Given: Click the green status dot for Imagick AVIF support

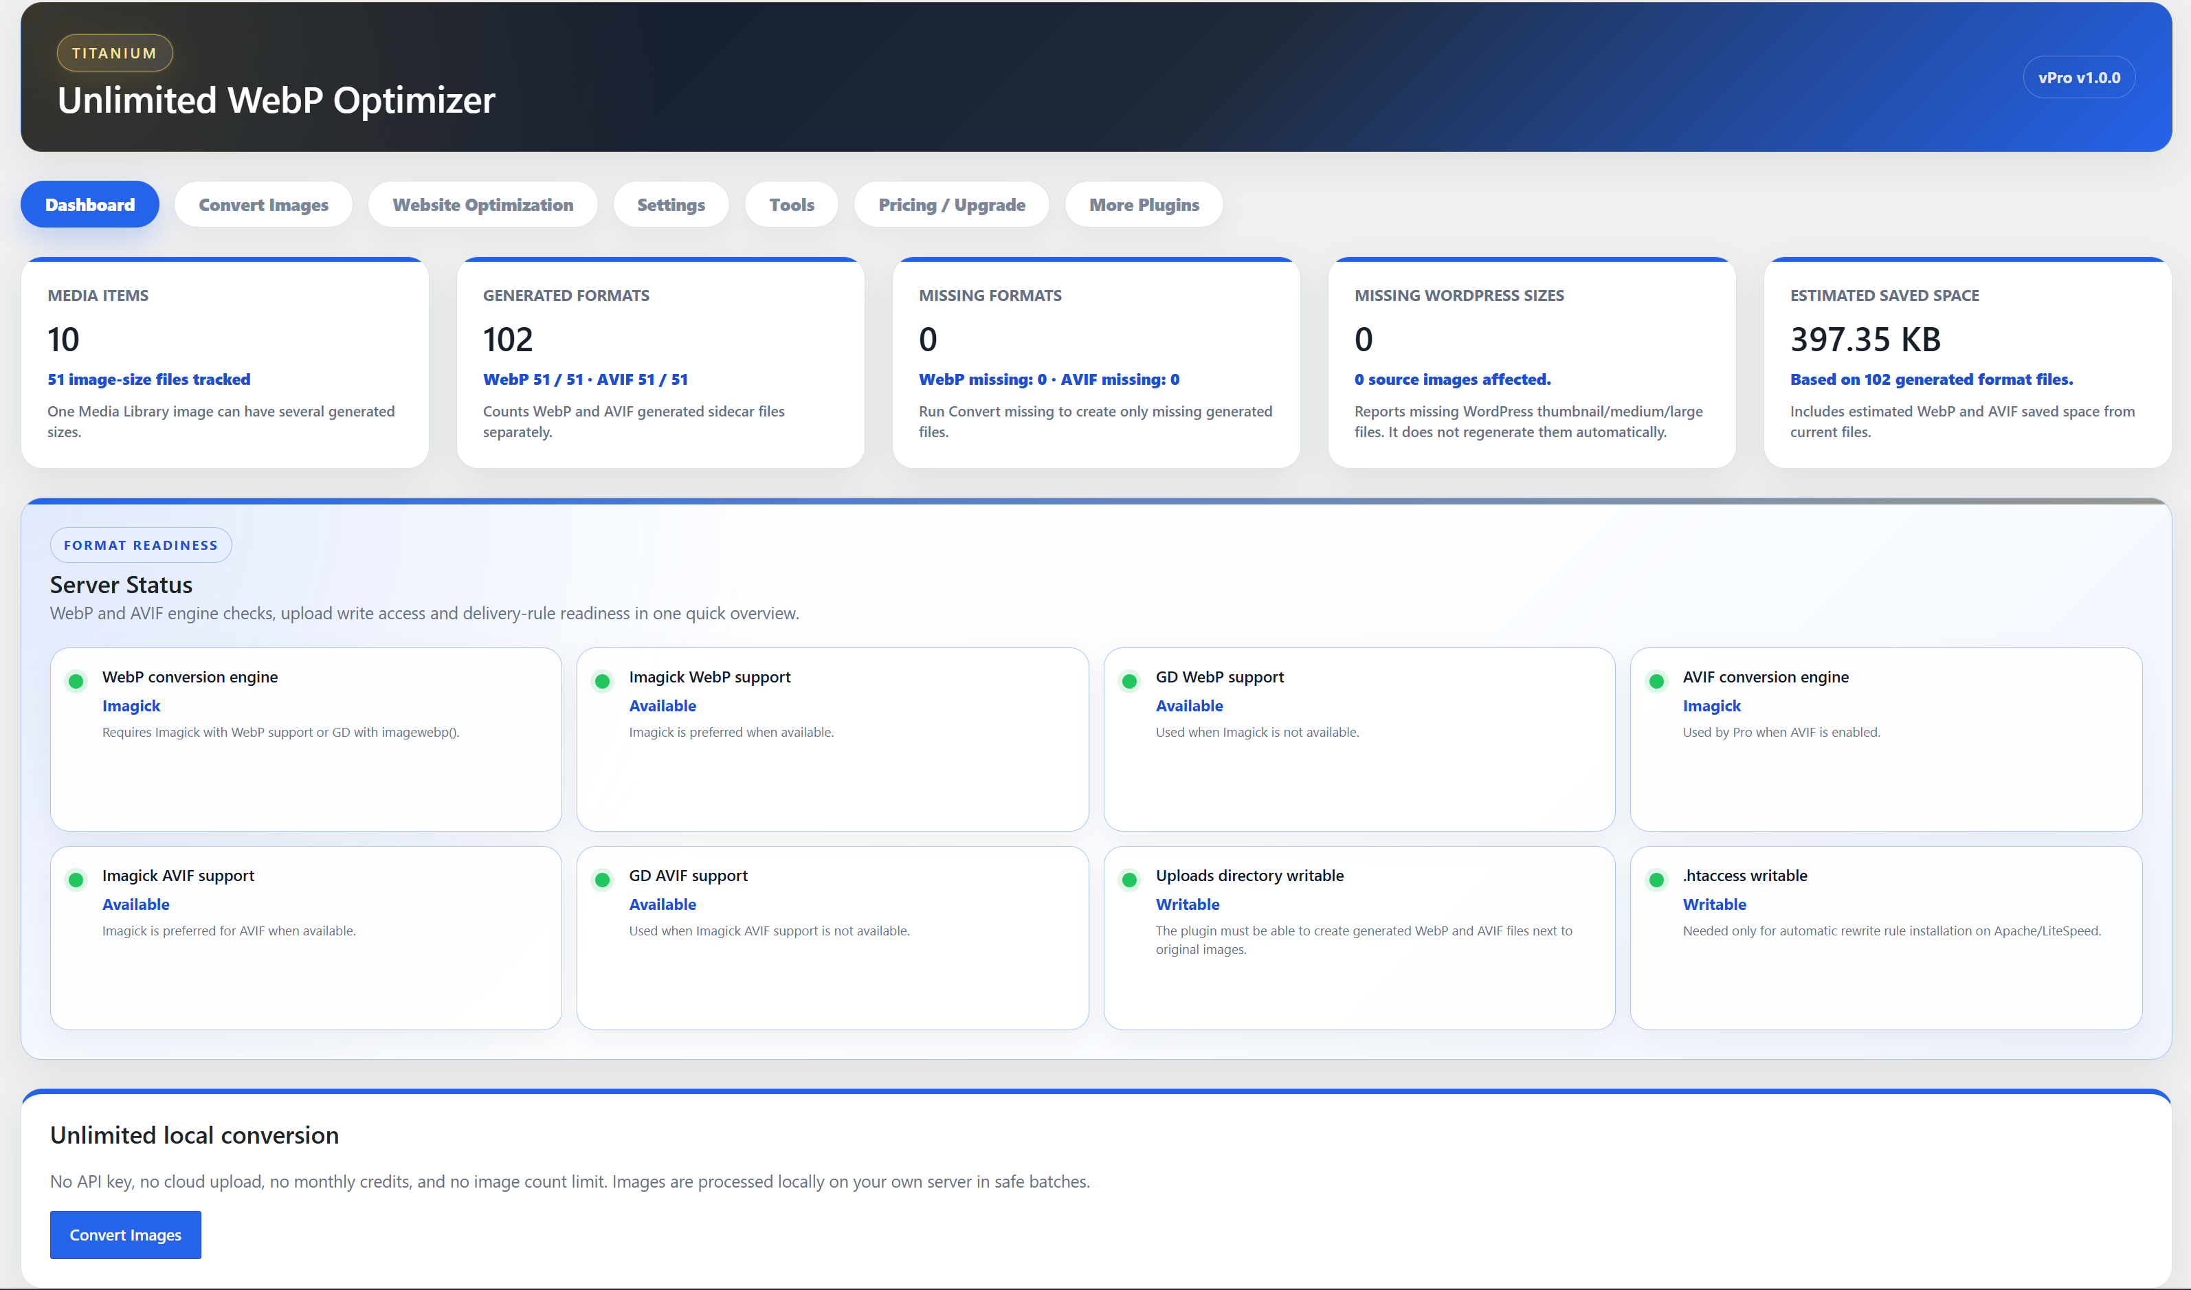Looking at the screenshot, I should pos(76,880).
